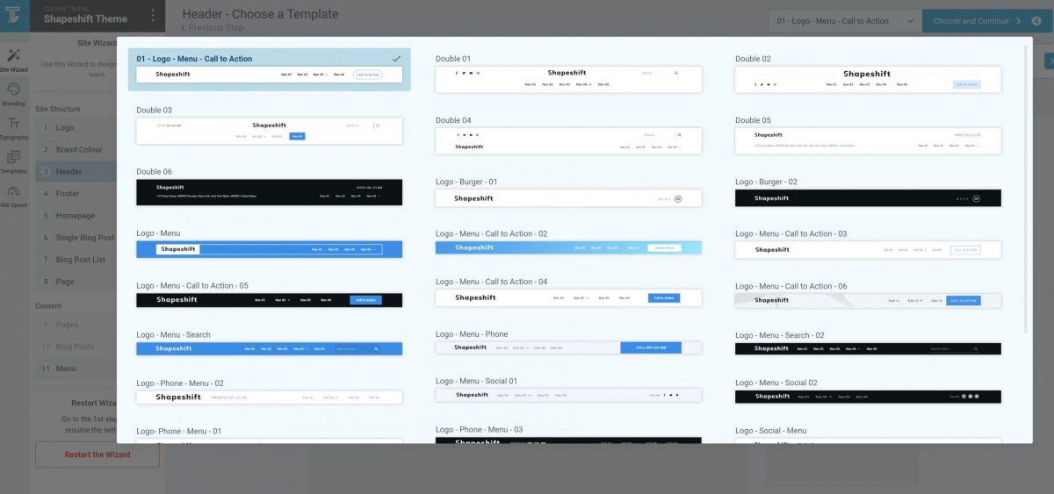
Task: Open the Site Speed sidebar icon
Action: (14, 196)
